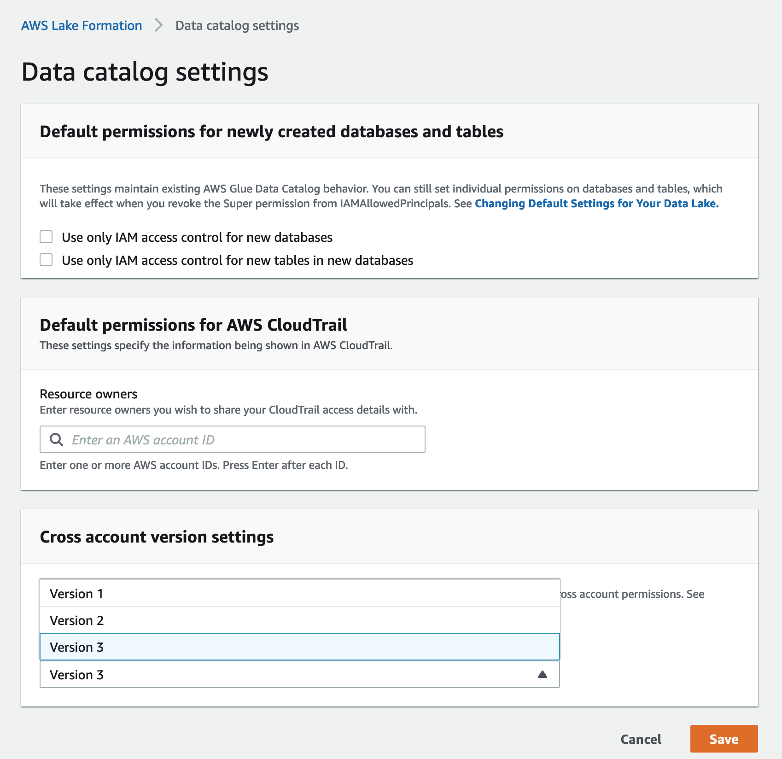Click the Resource owners label
Viewport: 782px width, 759px height.
(88, 394)
